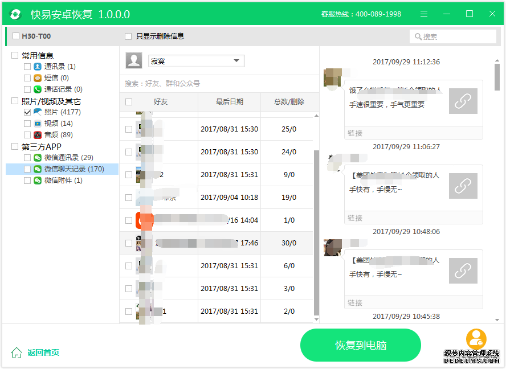Click sender avatar above 手速很重要 message
The height and width of the screenshot is (369, 506).
[x=332, y=77]
